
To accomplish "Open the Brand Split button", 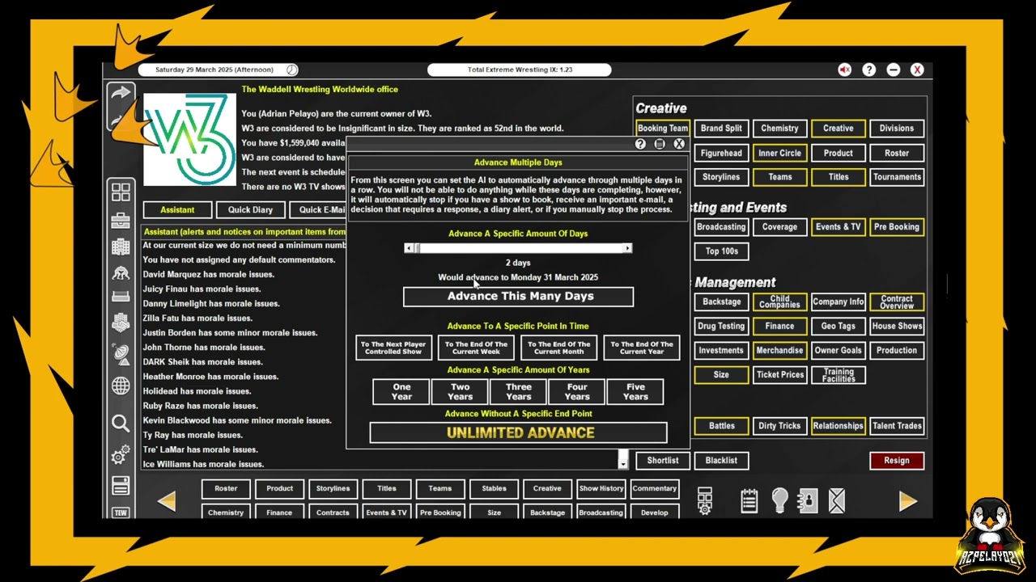I will pyautogui.click(x=721, y=129).
